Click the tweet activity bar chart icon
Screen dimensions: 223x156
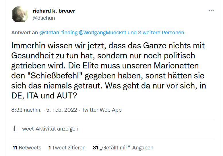pyautogui.click(x=15, y=129)
